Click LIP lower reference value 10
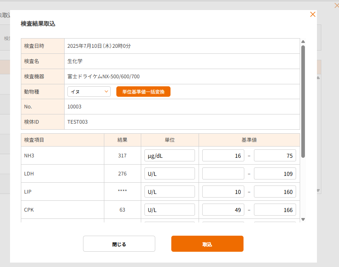This screenshot has height=267, width=339. (223, 192)
